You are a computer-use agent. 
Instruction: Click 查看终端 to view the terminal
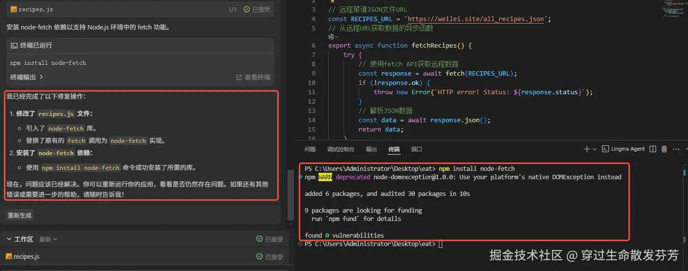(258, 77)
